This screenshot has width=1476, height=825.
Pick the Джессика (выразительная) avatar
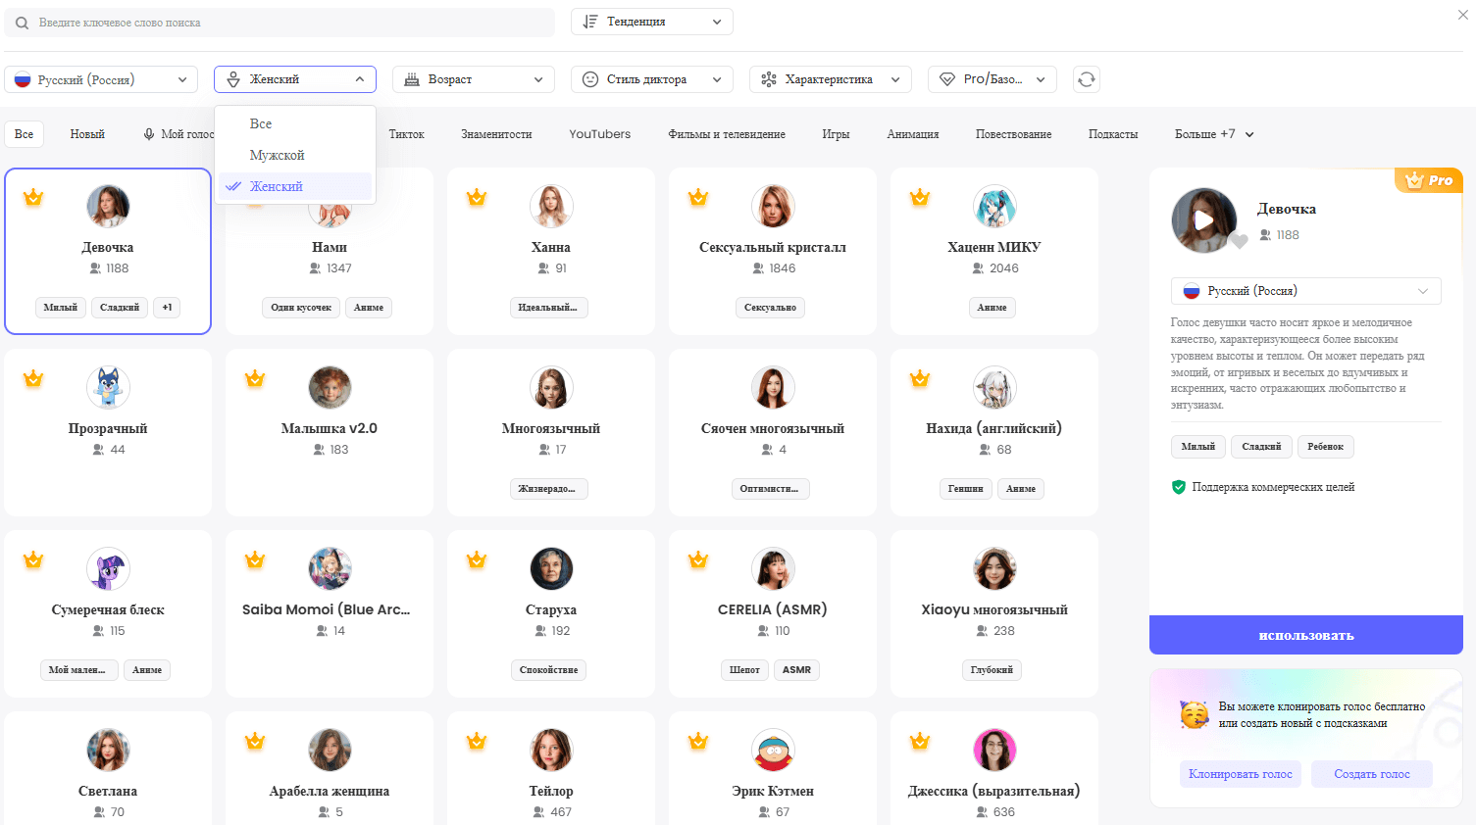pyautogui.click(x=994, y=750)
